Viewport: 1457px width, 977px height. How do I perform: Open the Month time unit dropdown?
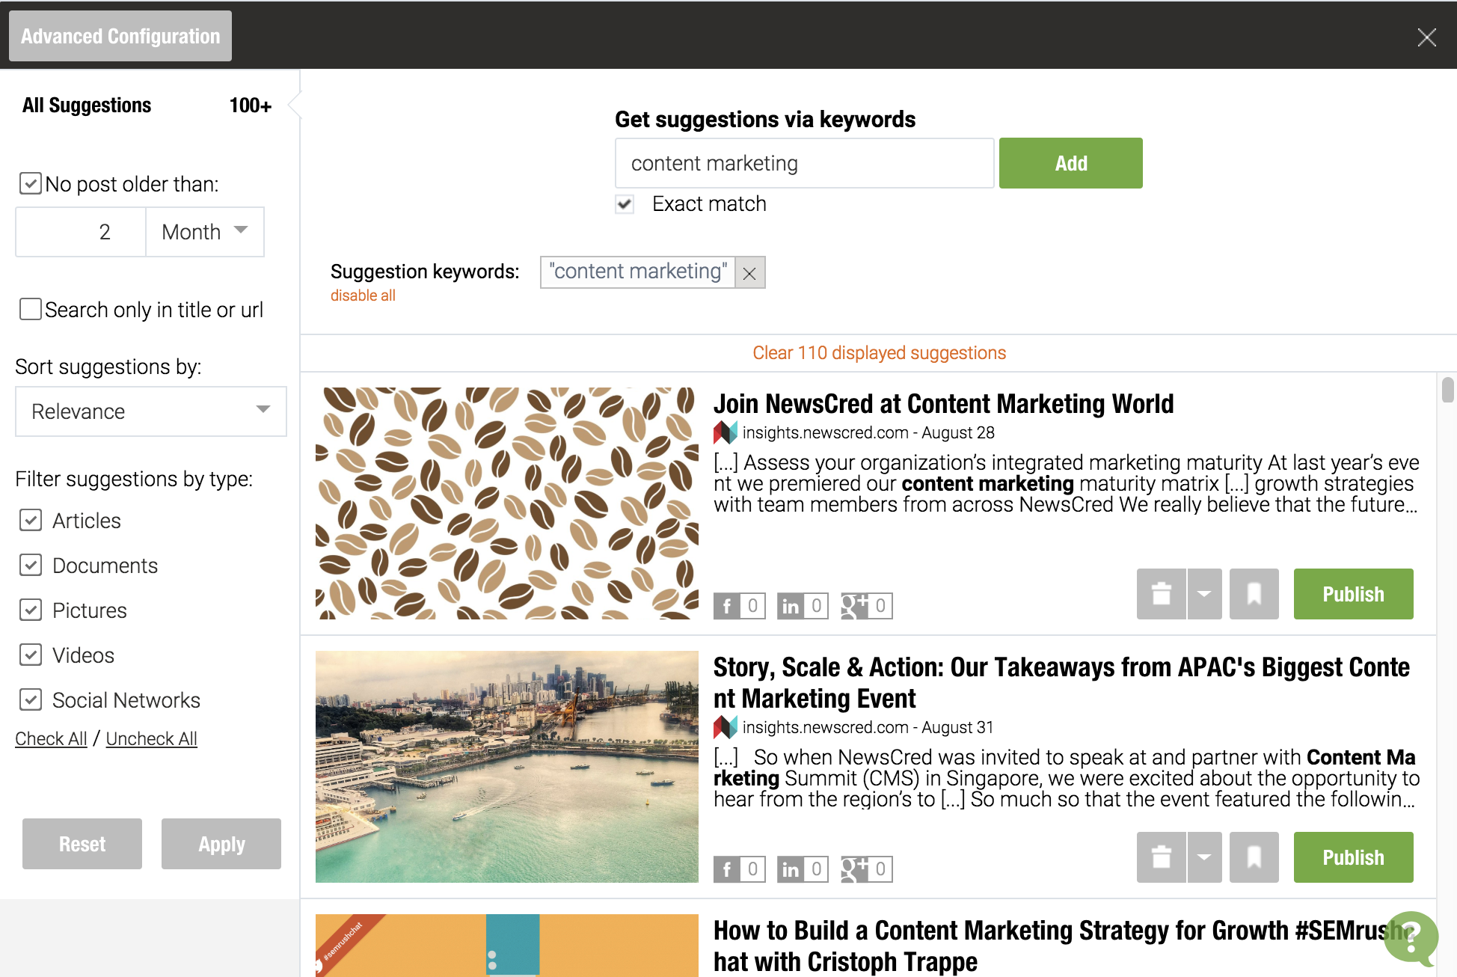point(205,232)
